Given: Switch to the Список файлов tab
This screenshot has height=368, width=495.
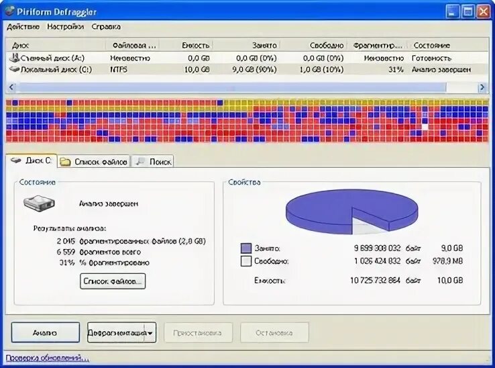Looking at the screenshot, I should tap(94, 162).
